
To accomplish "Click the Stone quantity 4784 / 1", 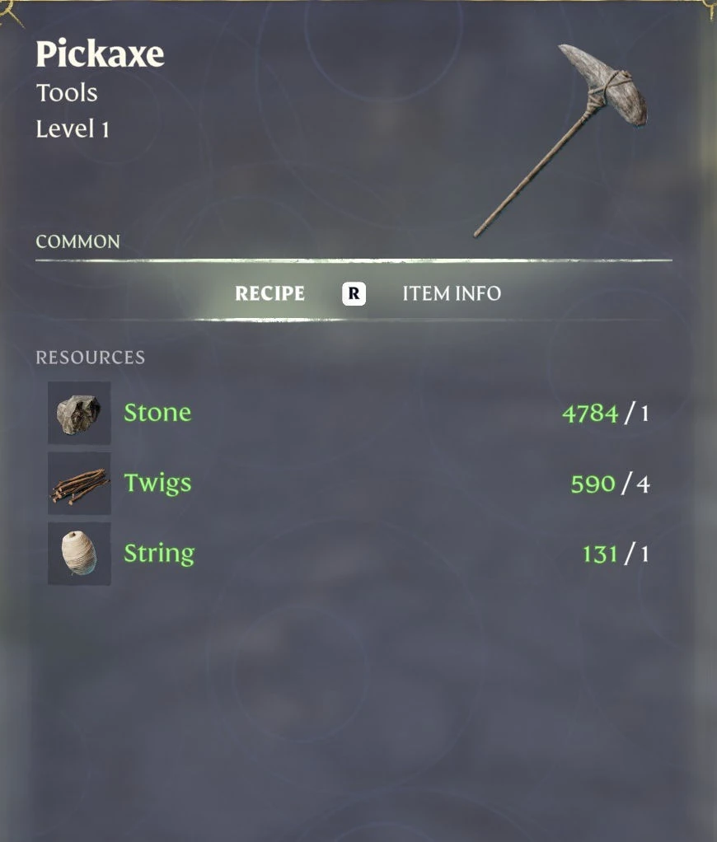I will coord(606,414).
